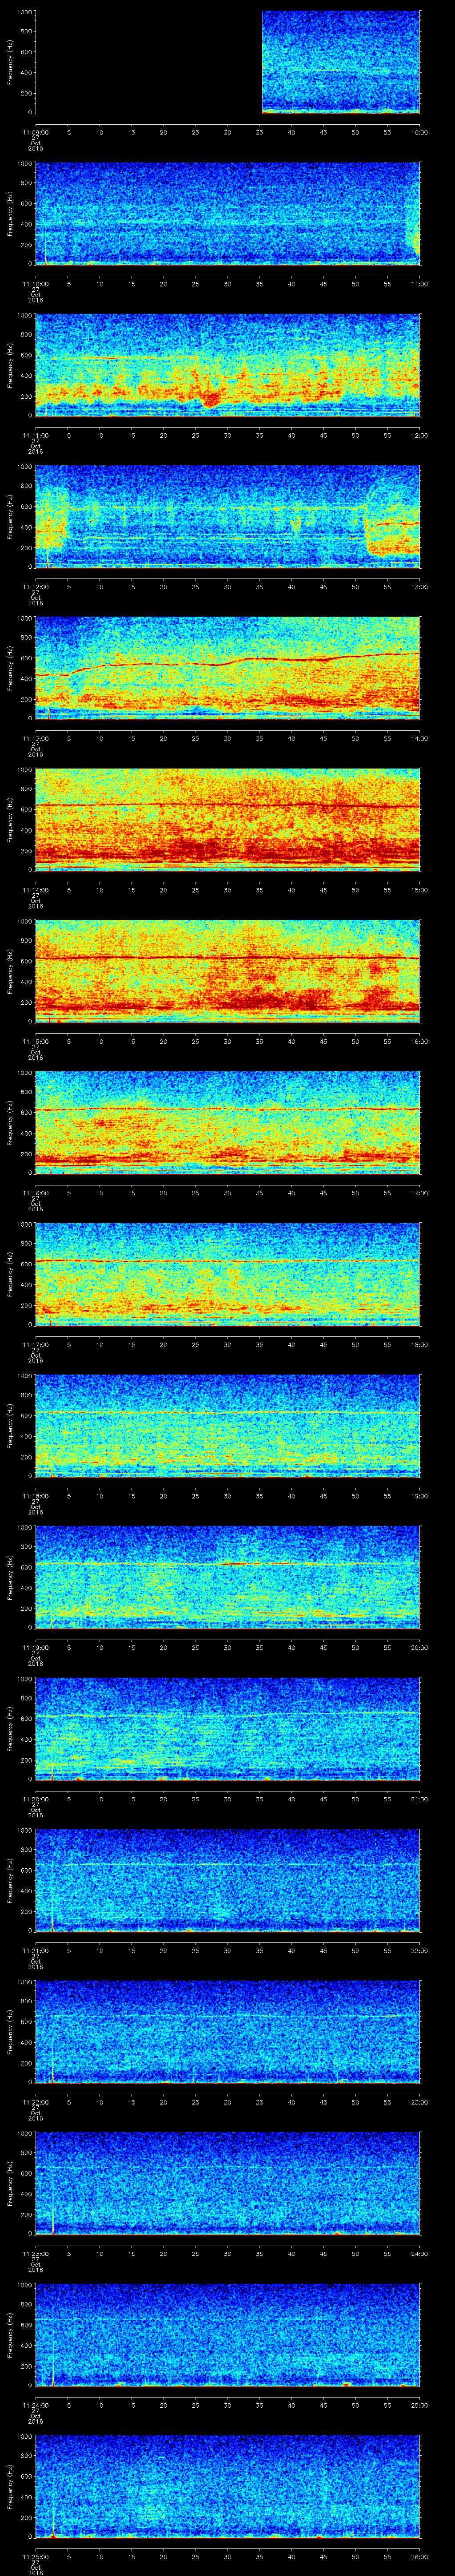This screenshot has height=2576, width=455.
Task: Select the "11:13:00" start time label
Action: tap(36, 738)
